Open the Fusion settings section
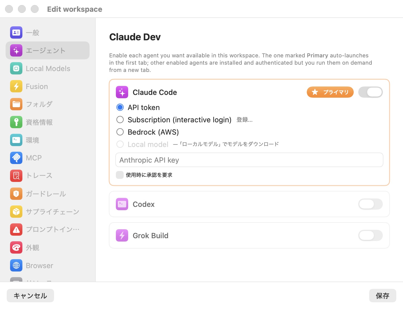The image size is (403, 309). click(48, 86)
